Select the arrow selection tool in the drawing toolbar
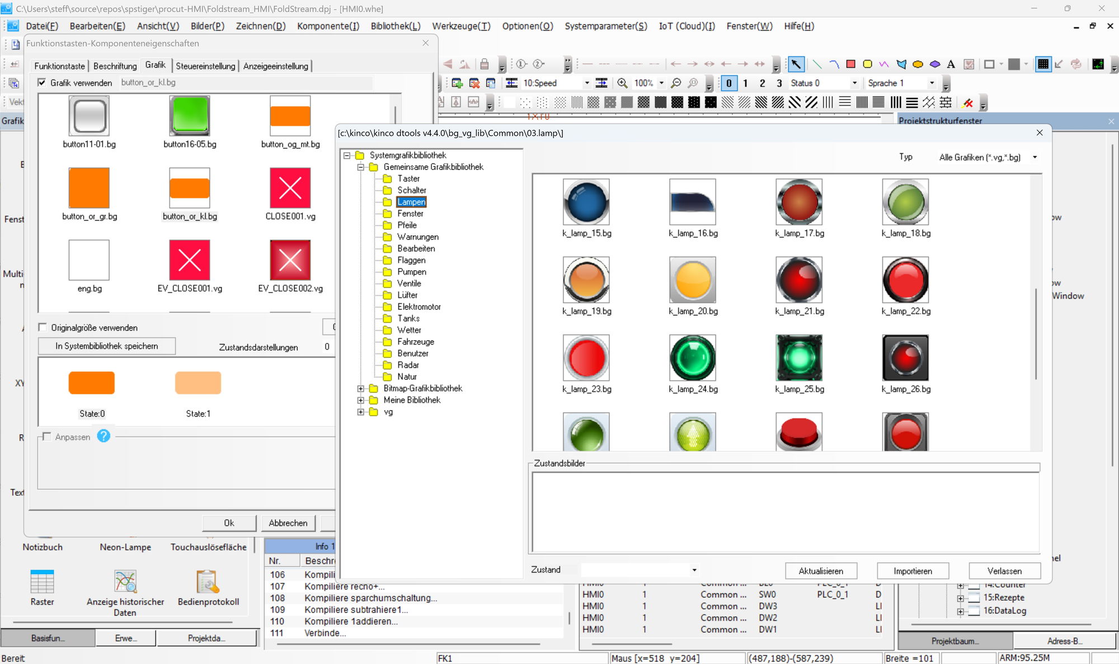Screen dimensions: 1119x664 point(796,64)
